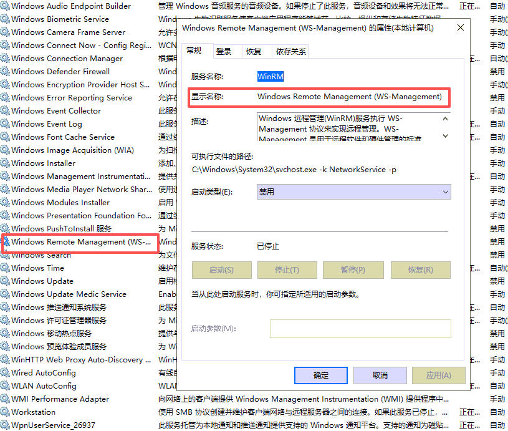The image size is (508, 431).
Task: Click the WinRM service name field
Action: point(271,77)
